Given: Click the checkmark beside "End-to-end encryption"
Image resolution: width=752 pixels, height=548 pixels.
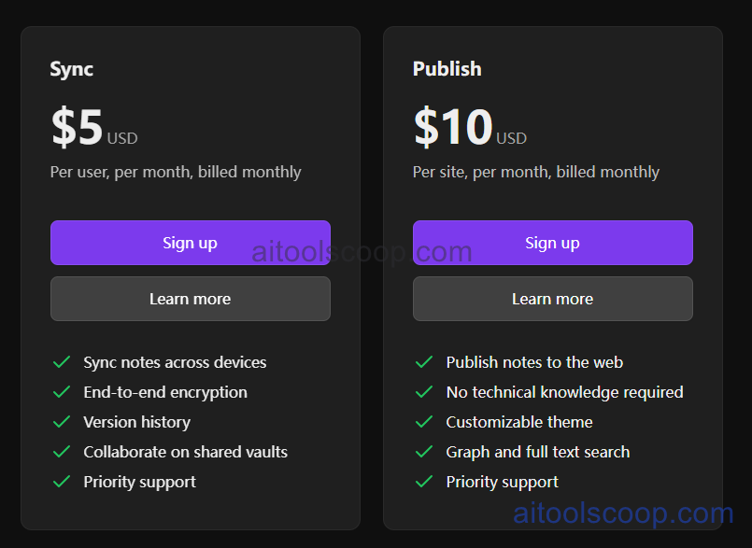Looking at the screenshot, I should [62, 392].
